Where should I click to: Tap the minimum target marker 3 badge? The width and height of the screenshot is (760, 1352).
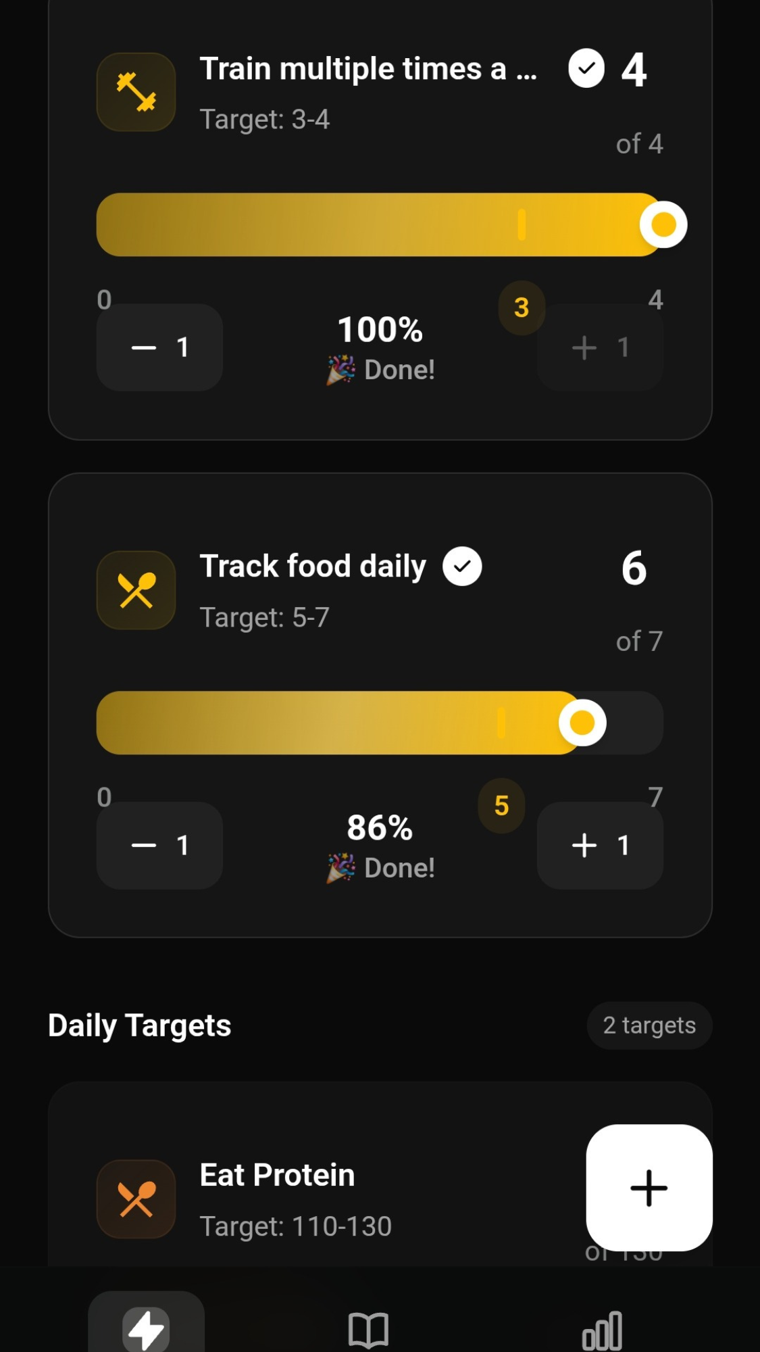tap(522, 308)
